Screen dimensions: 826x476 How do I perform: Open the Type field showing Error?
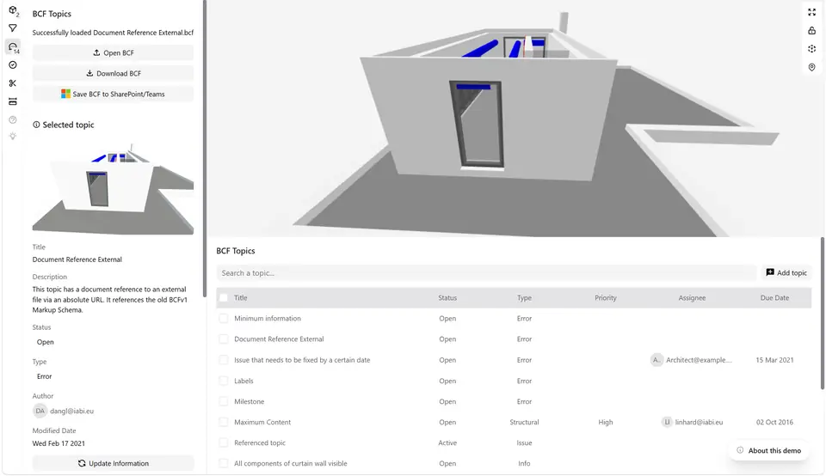(114, 376)
